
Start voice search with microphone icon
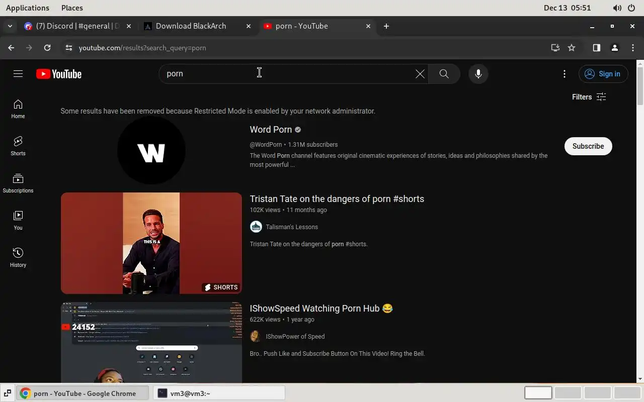(x=478, y=74)
